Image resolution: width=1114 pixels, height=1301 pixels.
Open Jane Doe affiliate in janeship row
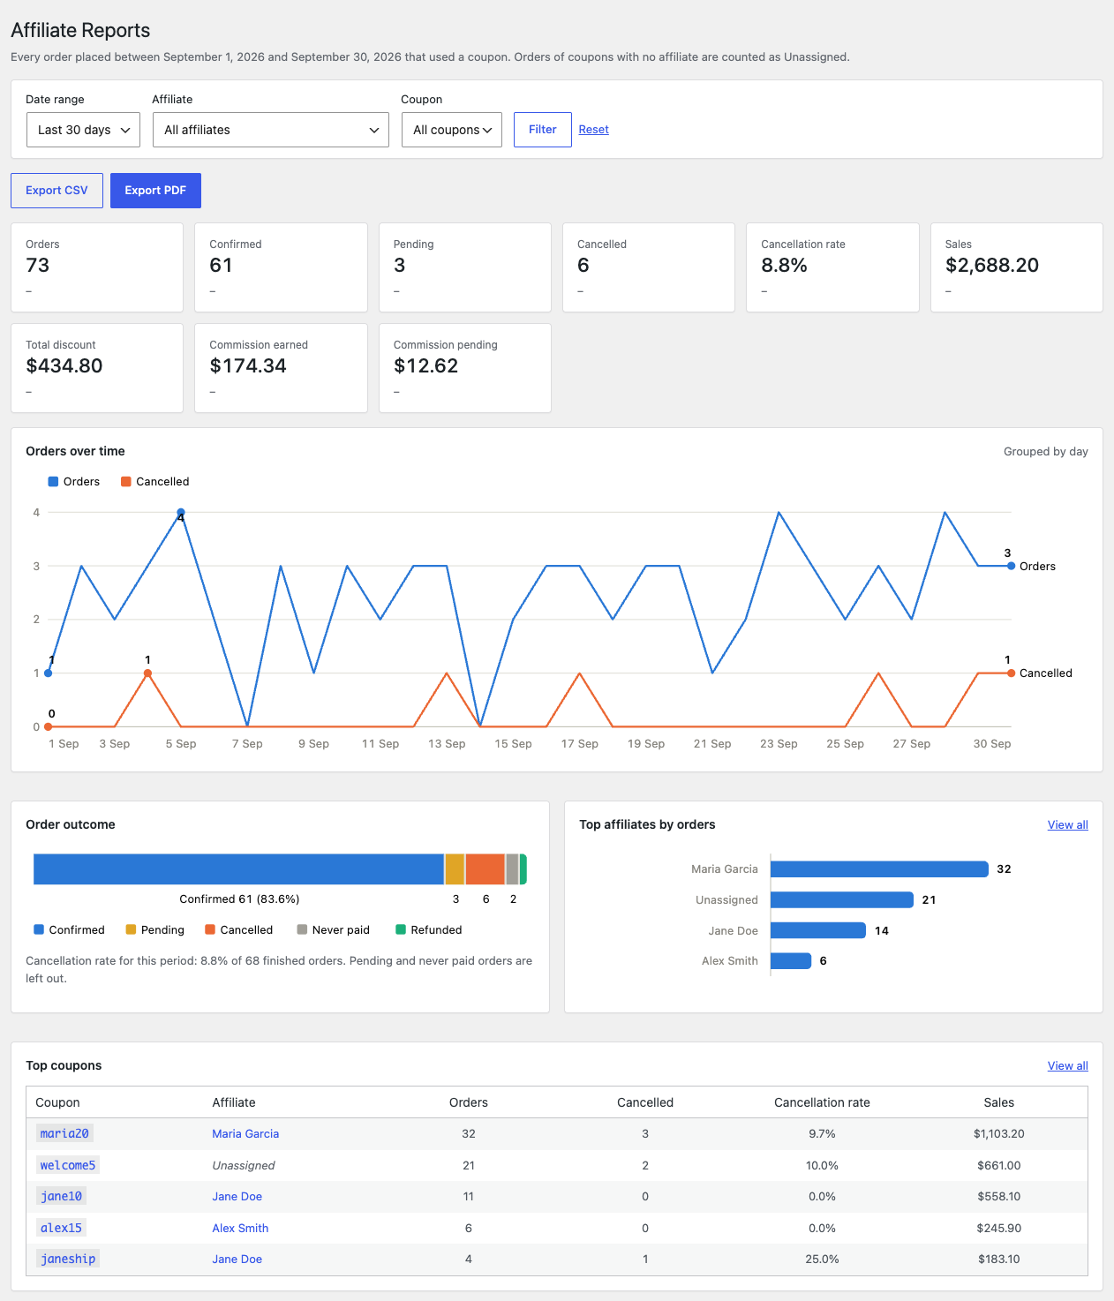point(237,1259)
